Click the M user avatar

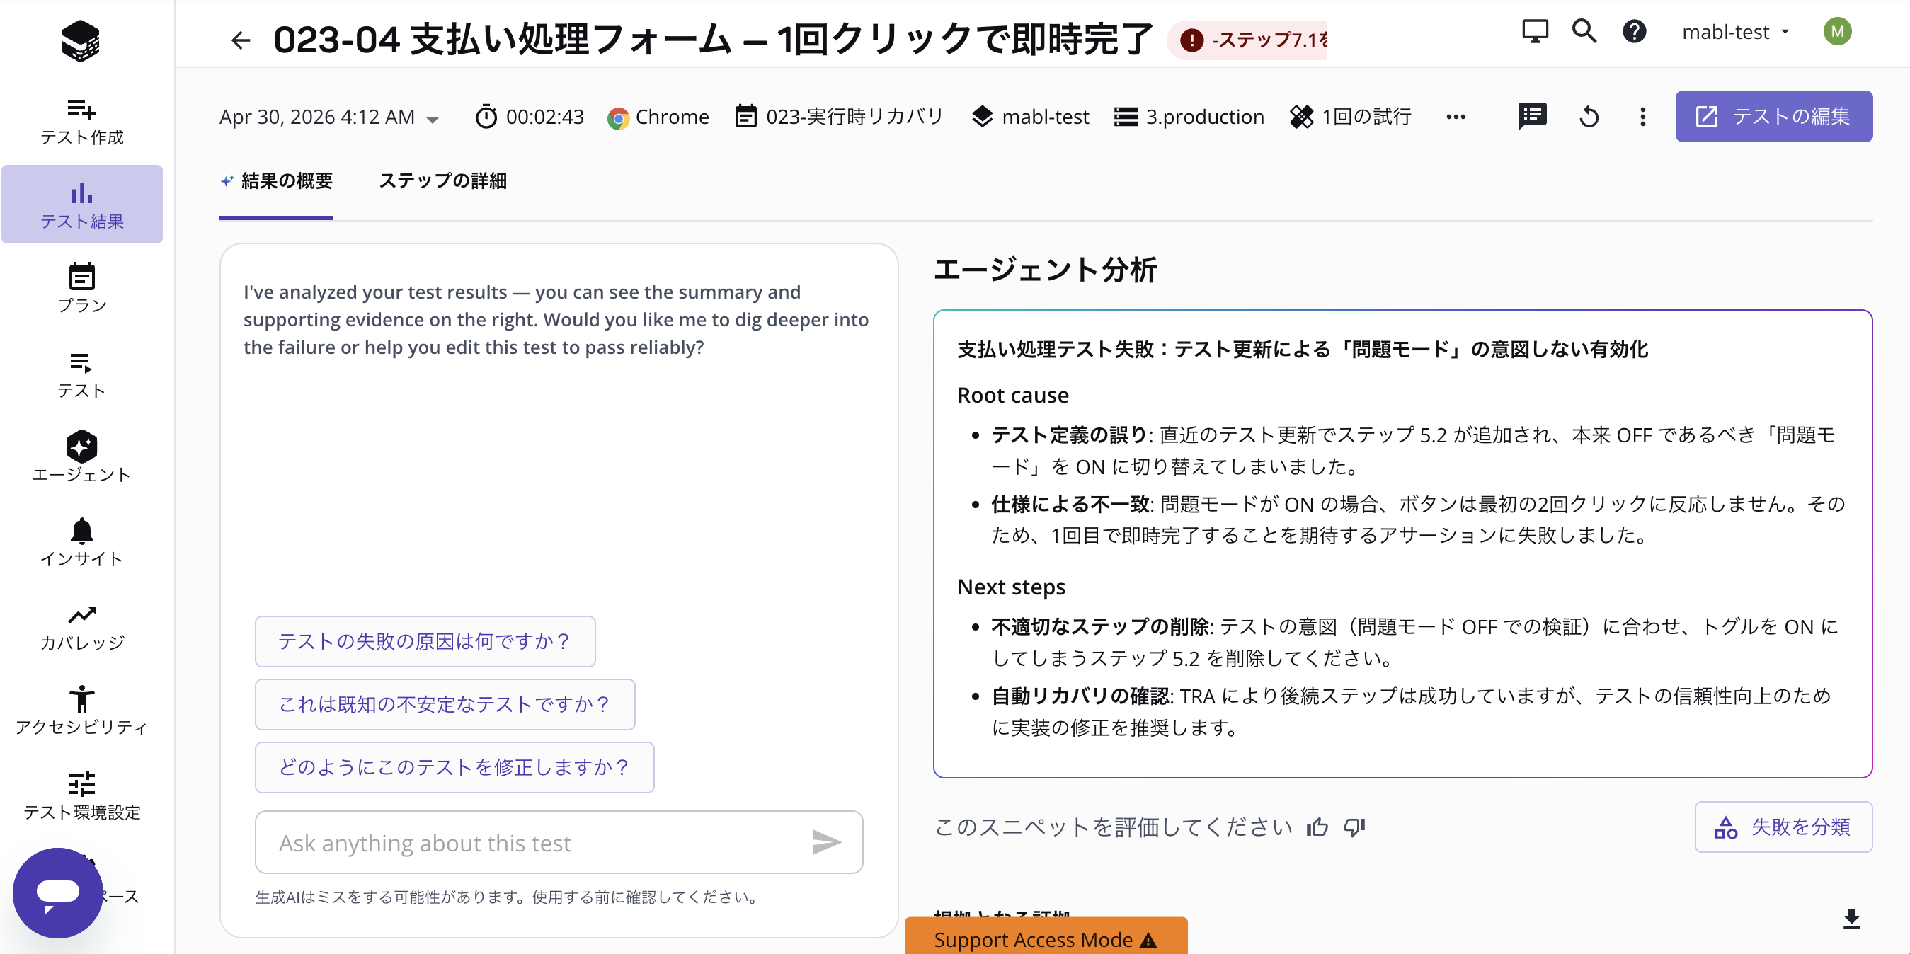pos(1837,32)
